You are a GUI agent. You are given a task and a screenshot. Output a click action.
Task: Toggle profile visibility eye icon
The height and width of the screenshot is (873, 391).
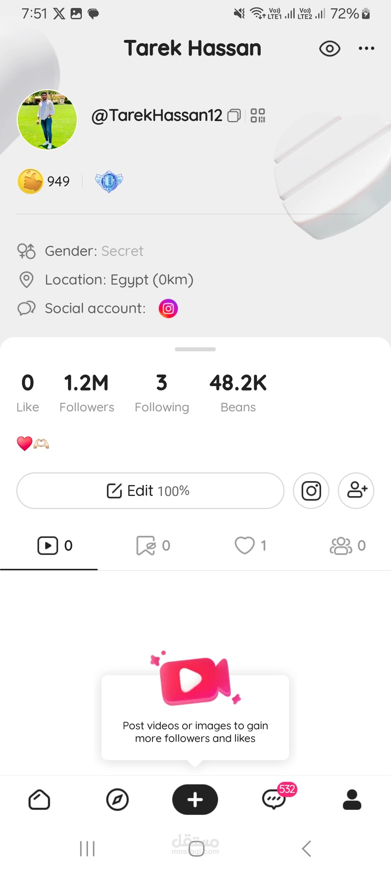point(329,49)
